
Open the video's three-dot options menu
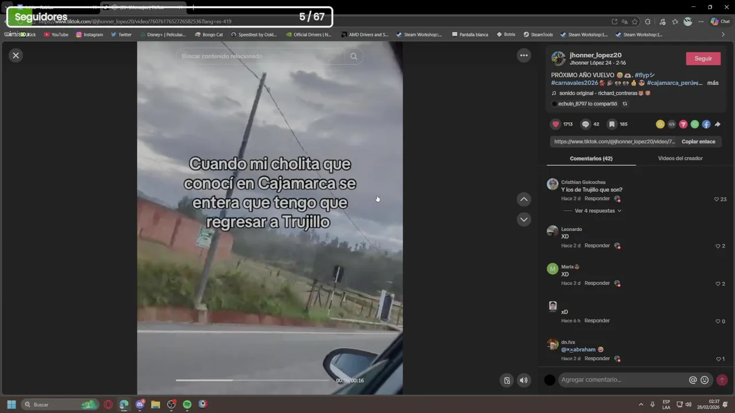pyautogui.click(x=524, y=55)
